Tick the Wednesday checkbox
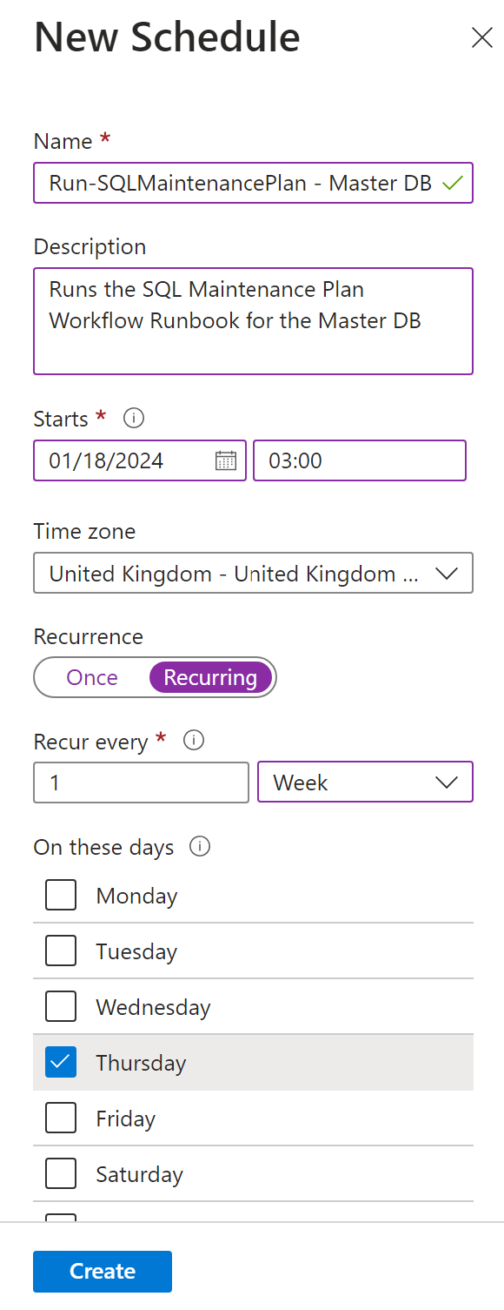 pos(61,1006)
